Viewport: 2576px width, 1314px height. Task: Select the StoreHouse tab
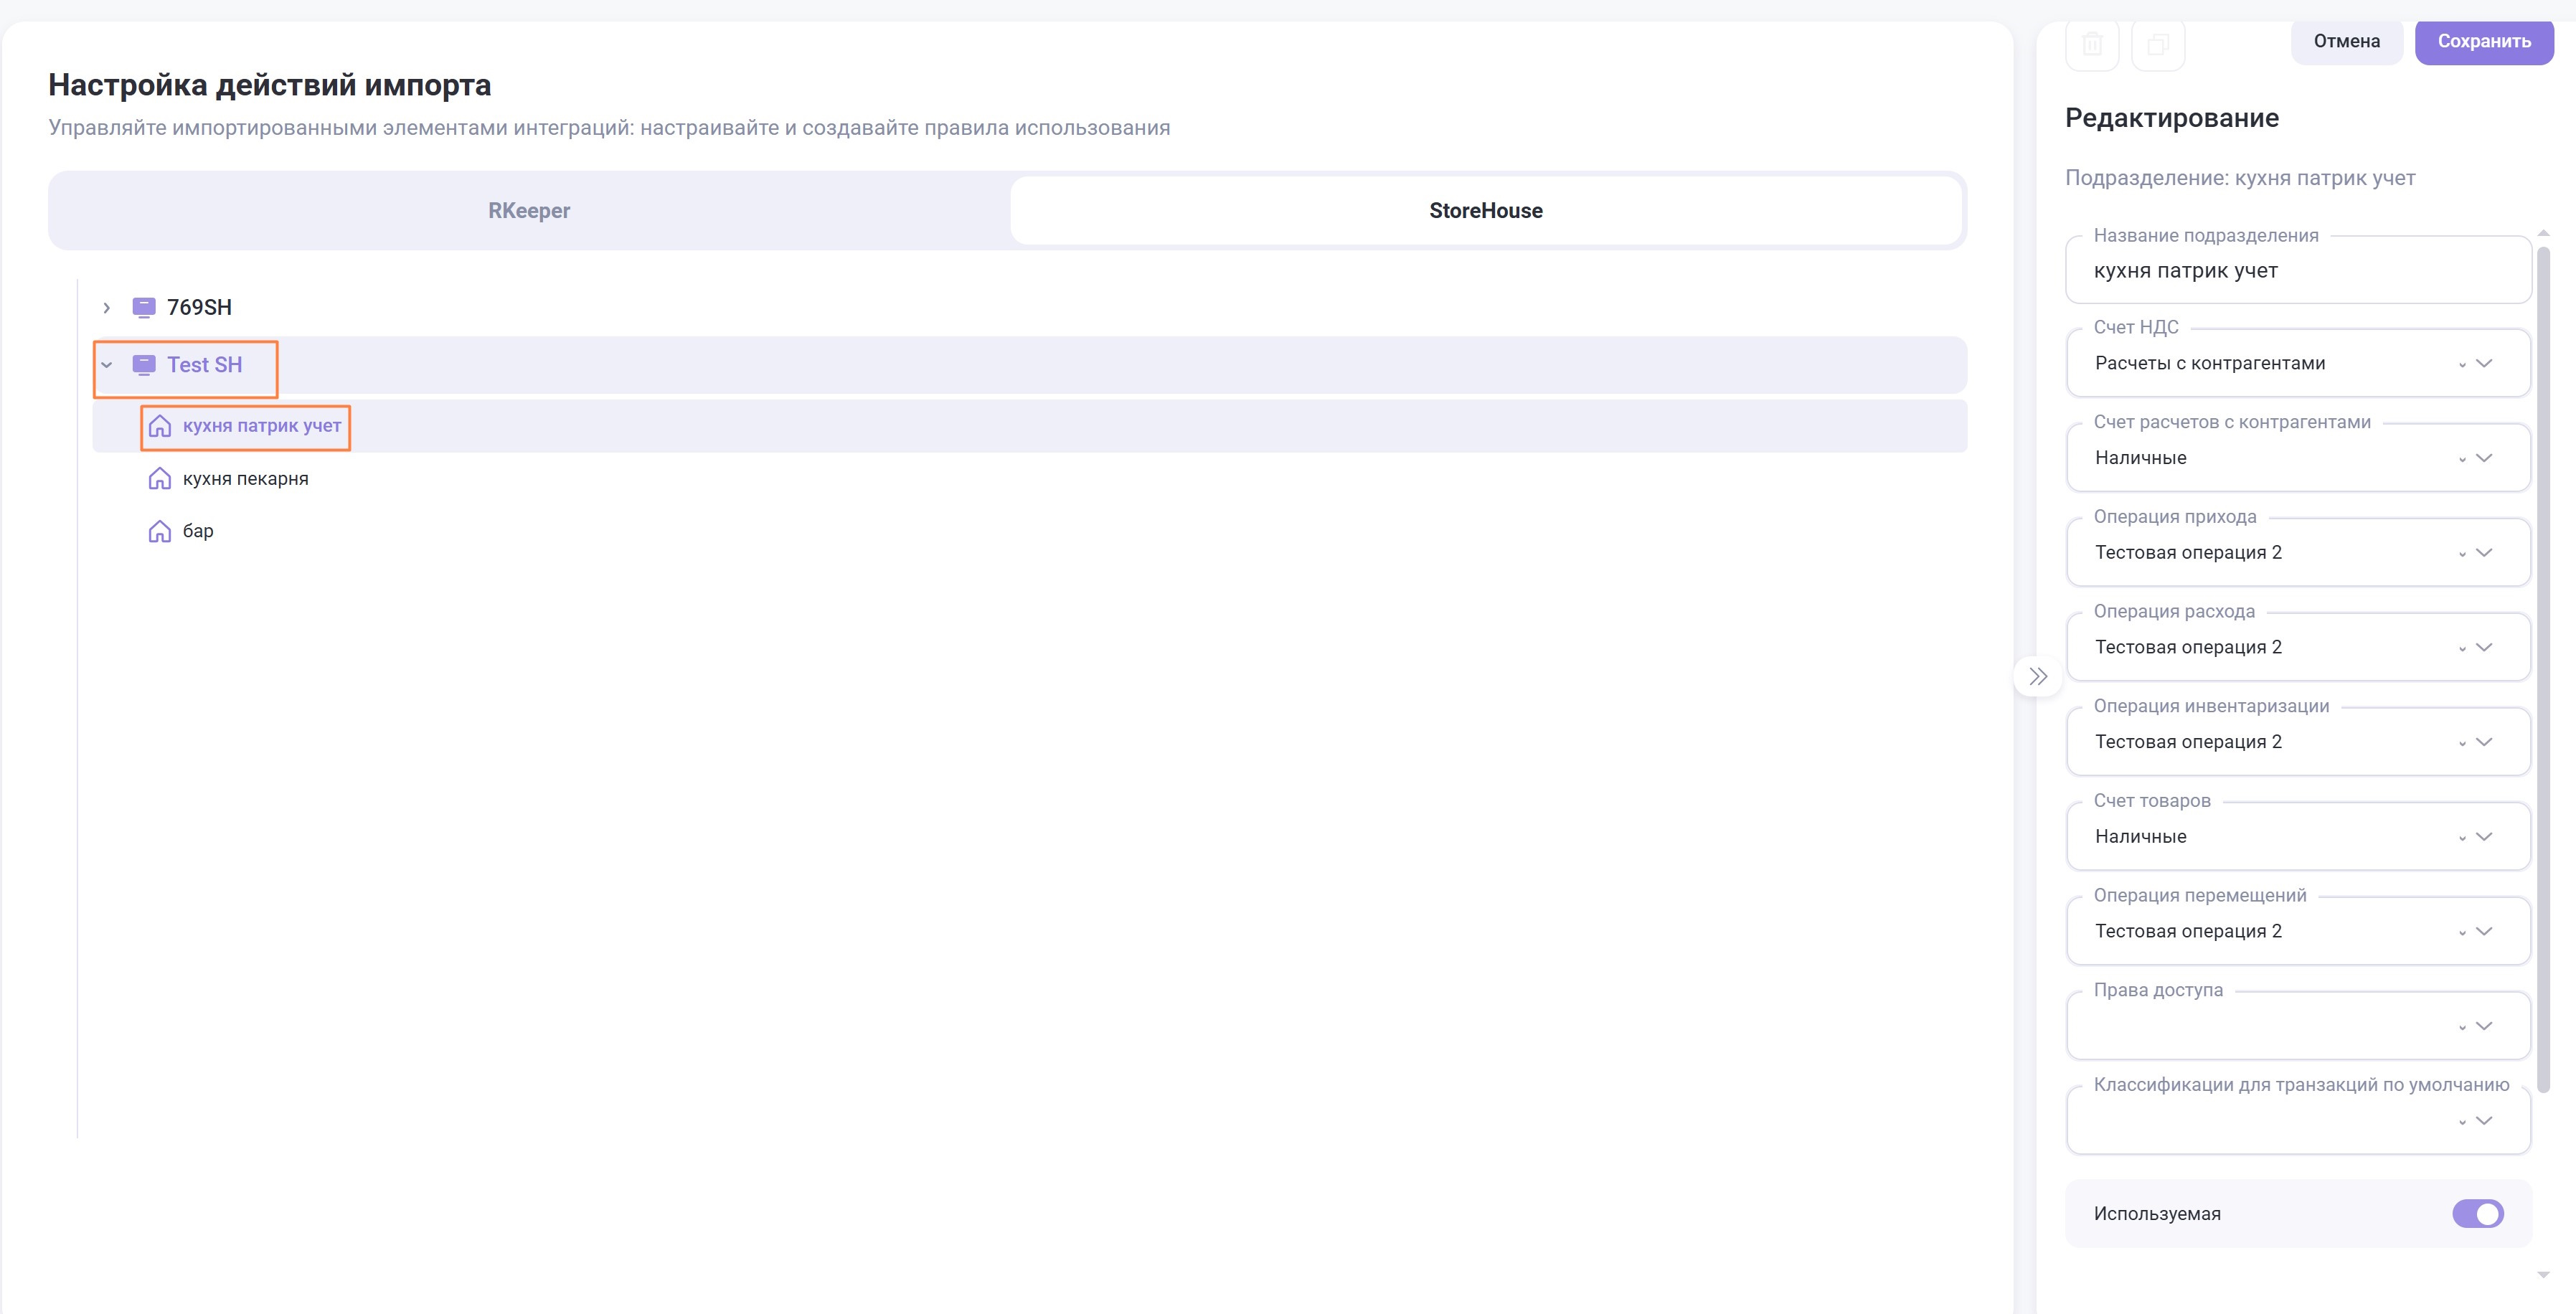click(x=1485, y=210)
